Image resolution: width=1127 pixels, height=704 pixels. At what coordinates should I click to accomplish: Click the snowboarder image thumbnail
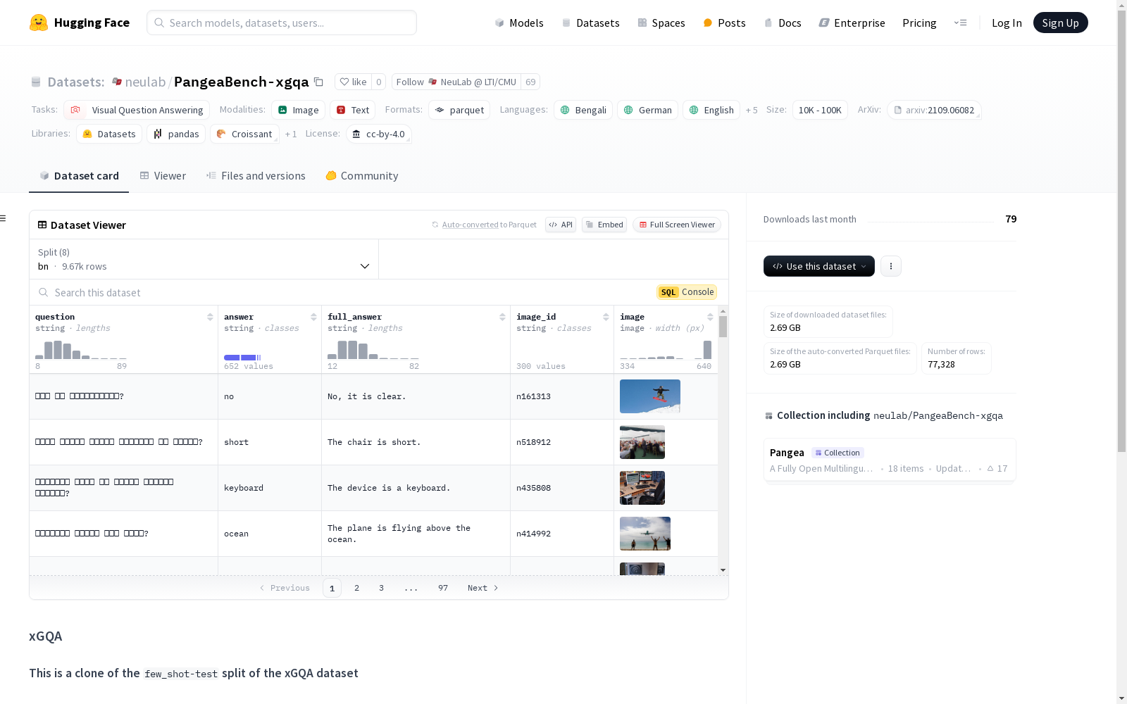coord(650,396)
